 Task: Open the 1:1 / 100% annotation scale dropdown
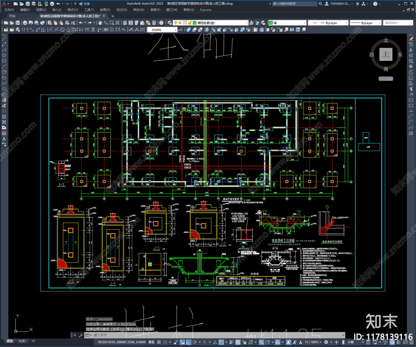coord(313,342)
